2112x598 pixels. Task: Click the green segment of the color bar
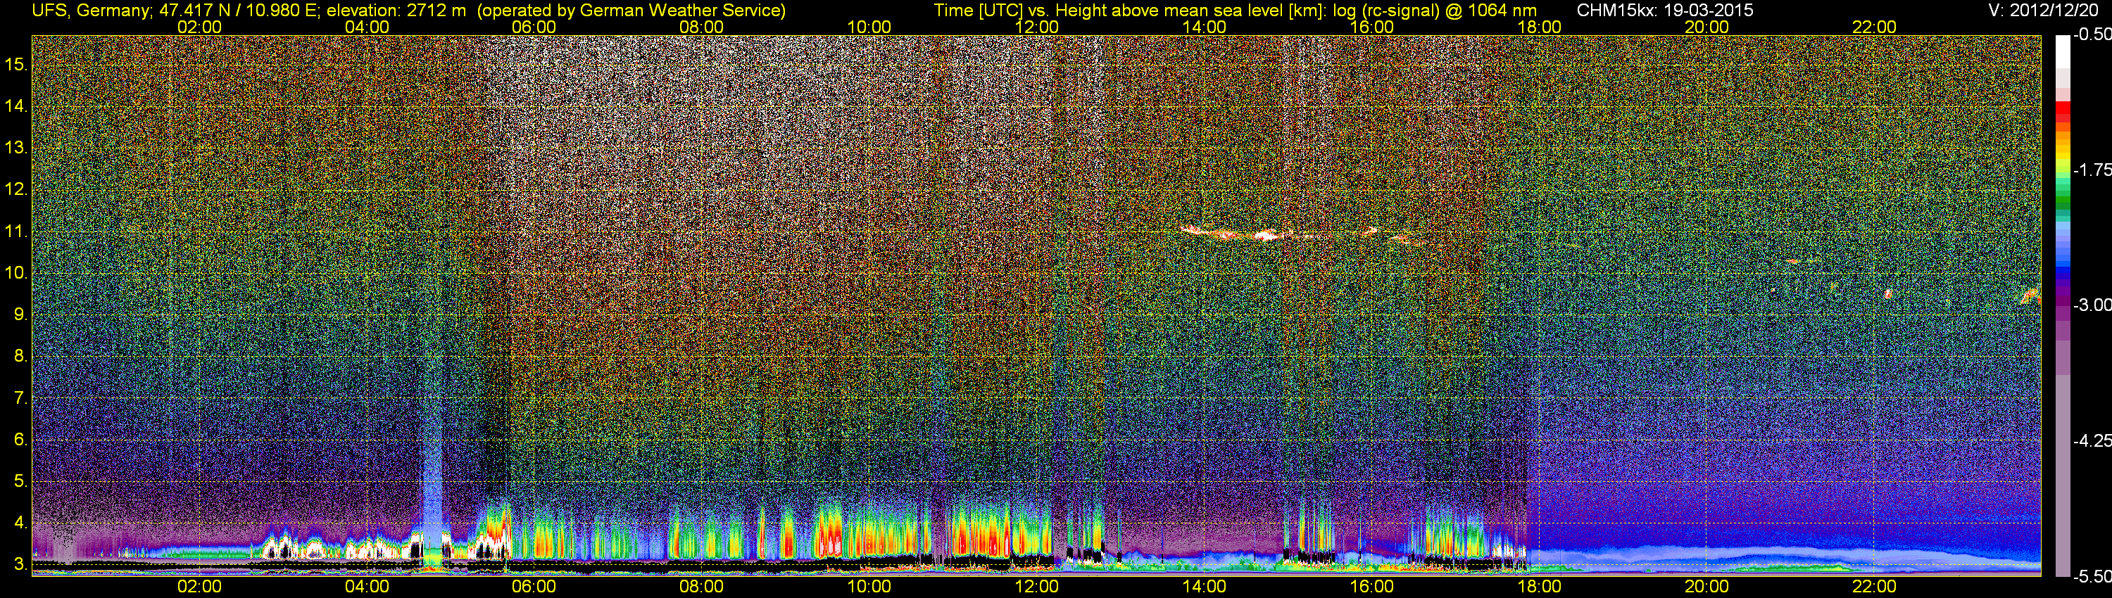coord(2062,199)
